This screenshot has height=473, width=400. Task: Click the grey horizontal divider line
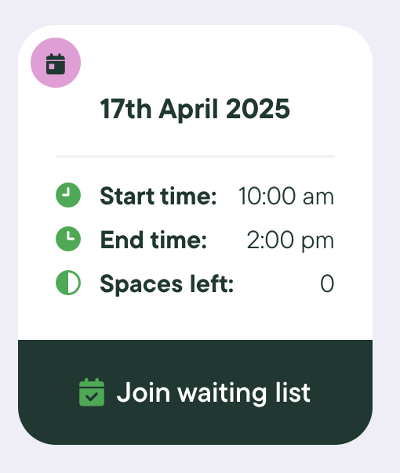click(x=195, y=157)
